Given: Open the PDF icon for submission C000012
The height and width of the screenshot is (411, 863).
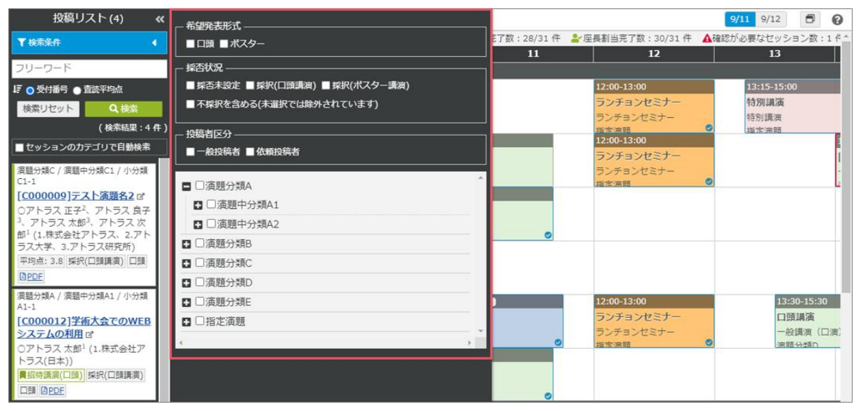Looking at the screenshot, I should (x=52, y=390).
